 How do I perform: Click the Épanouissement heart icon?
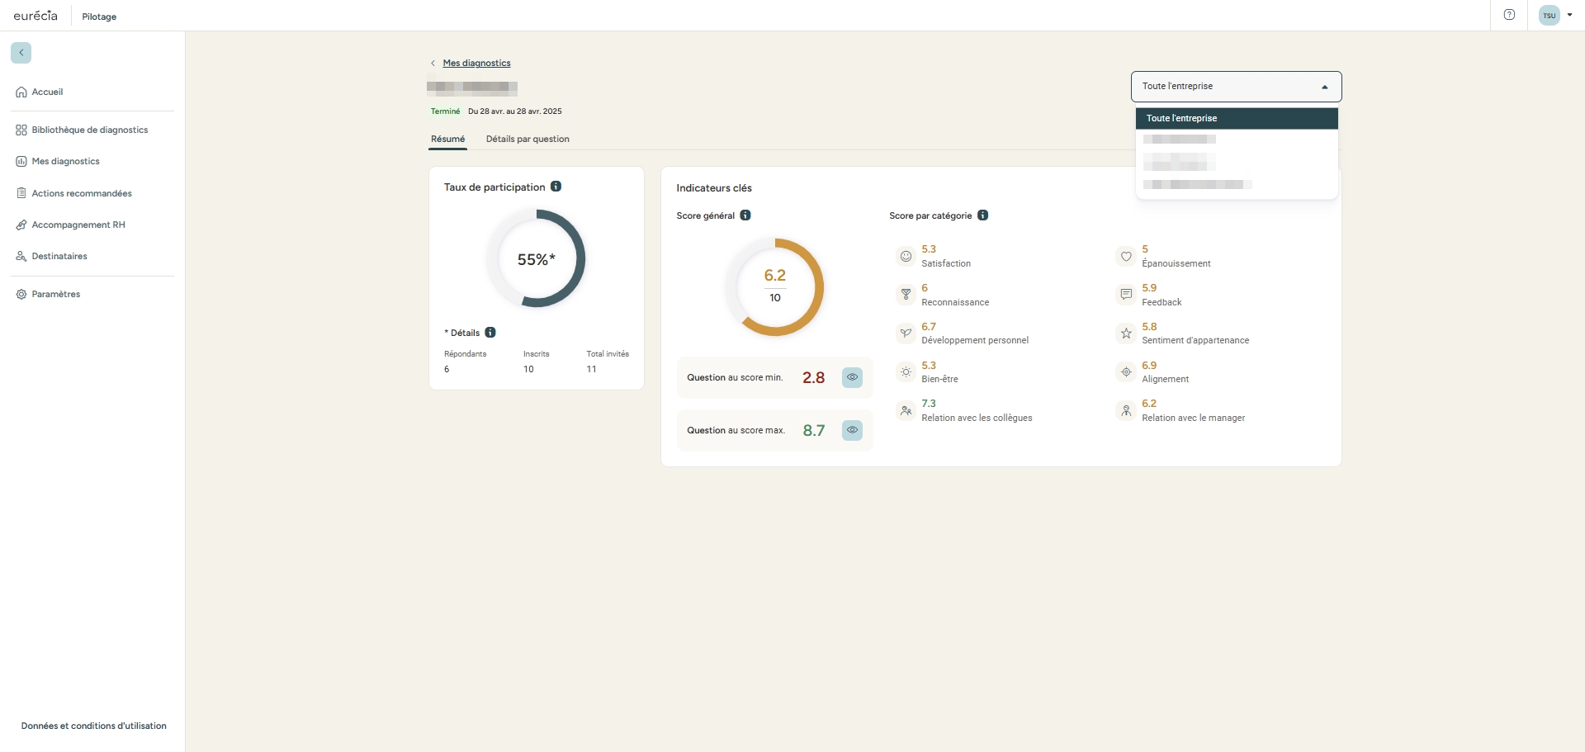[x=1126, y=257]
